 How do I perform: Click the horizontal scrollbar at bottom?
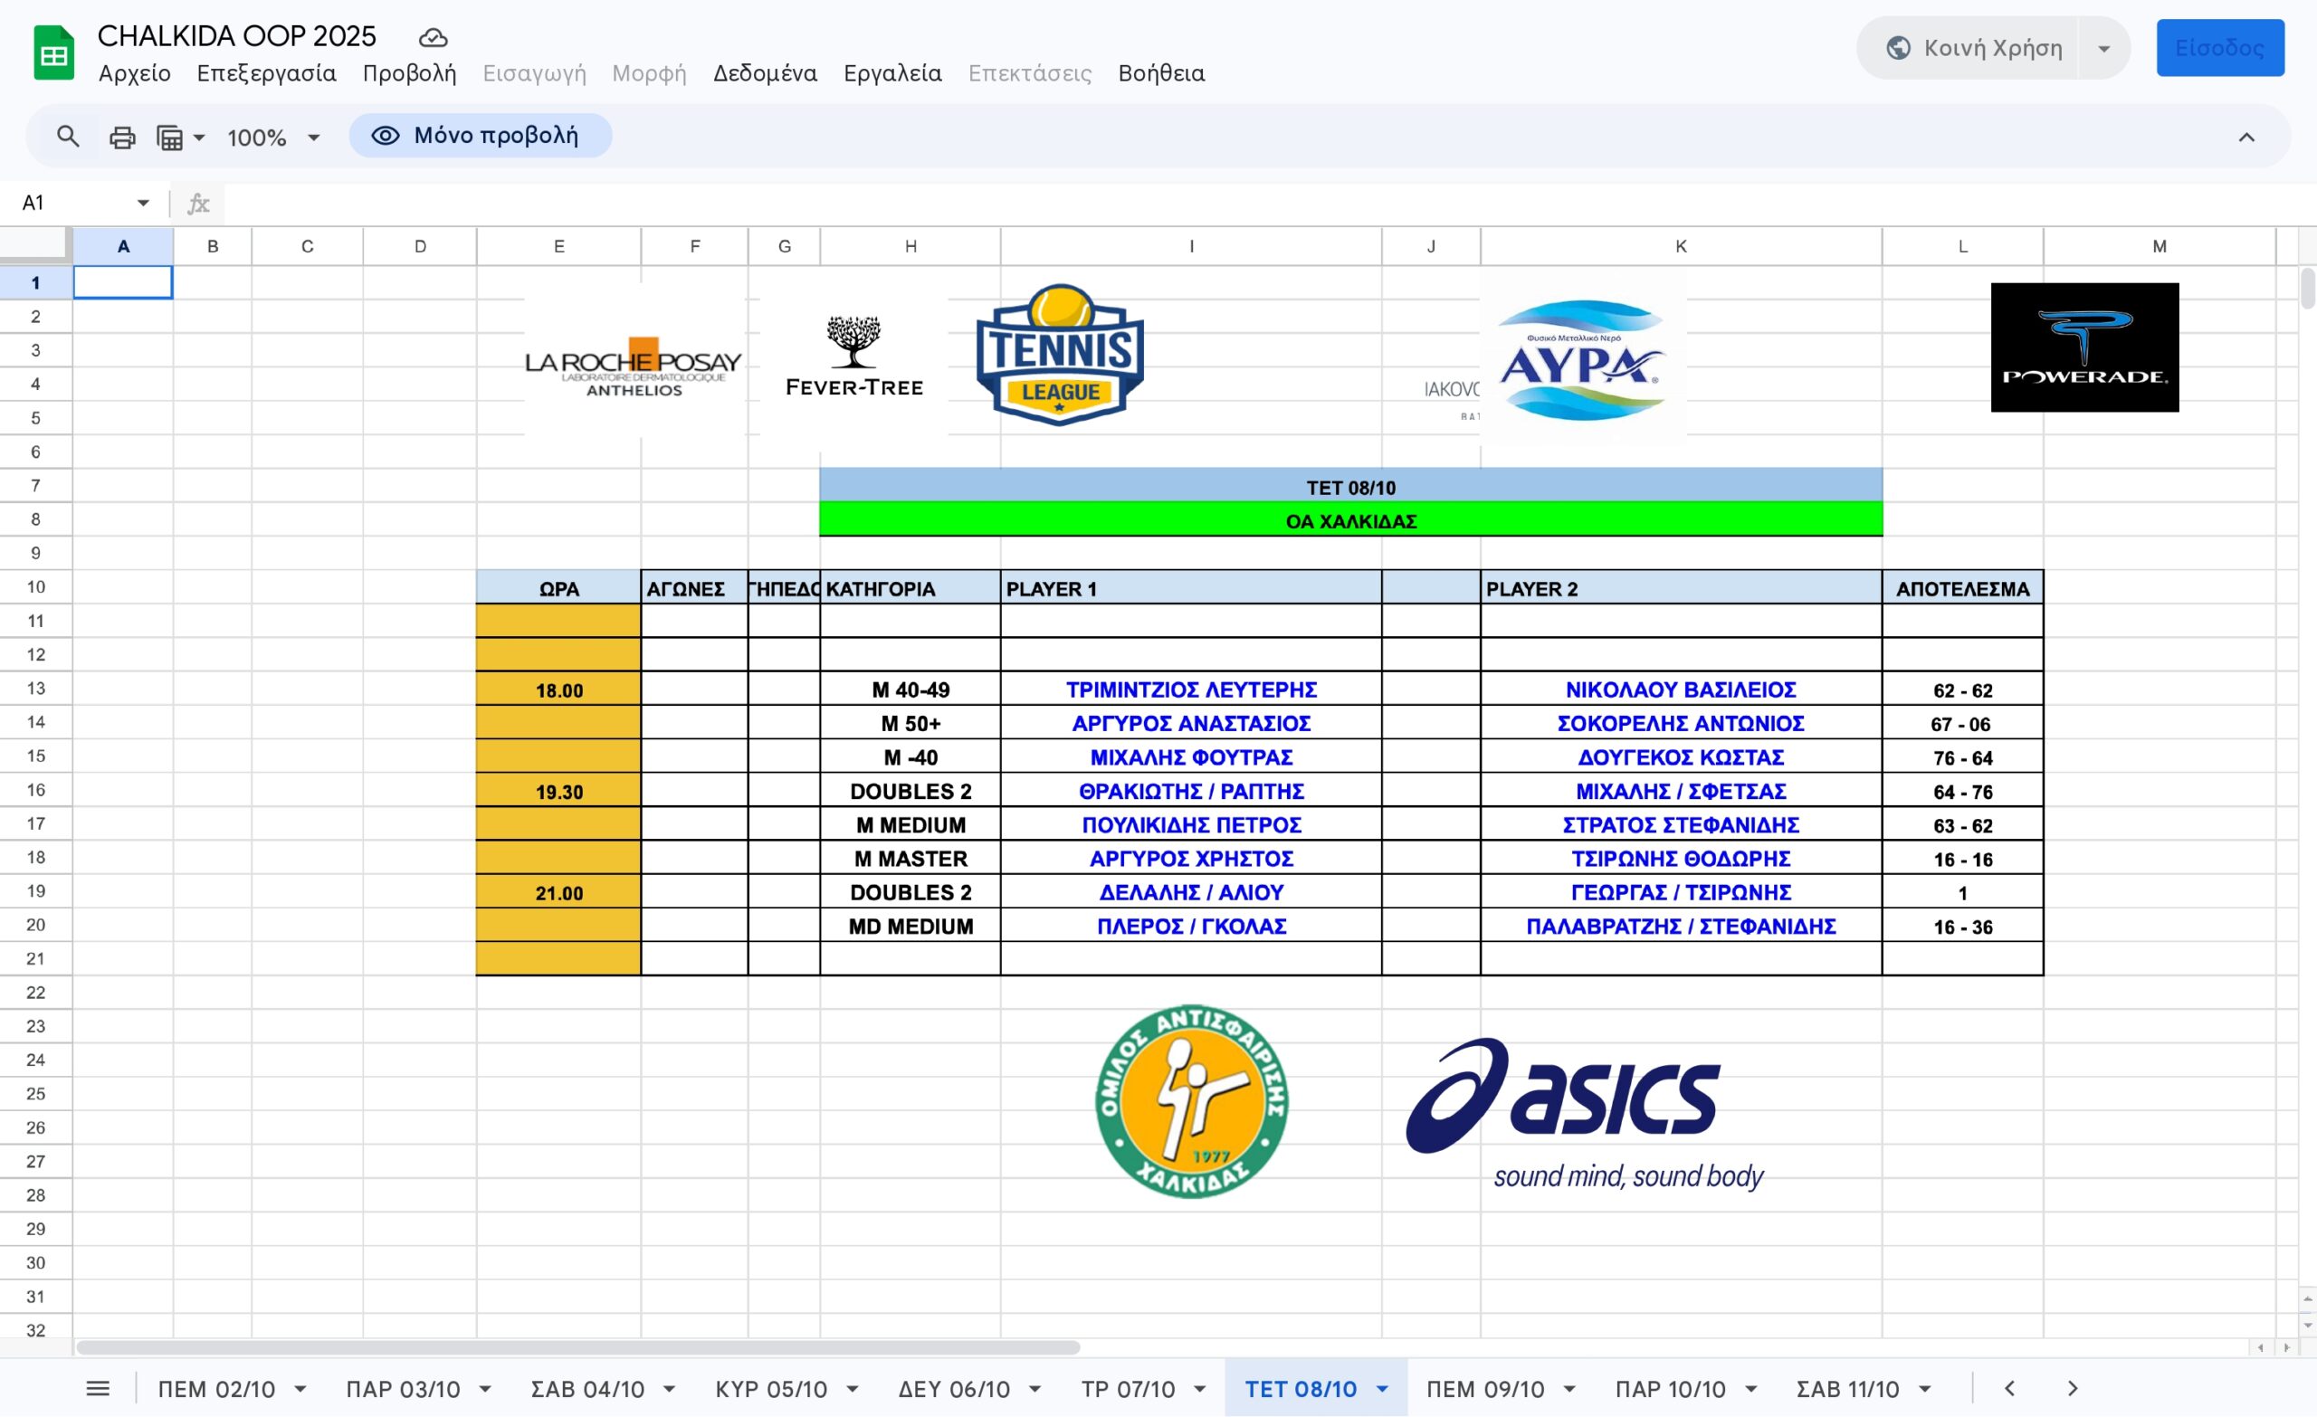pos(577,1347)
